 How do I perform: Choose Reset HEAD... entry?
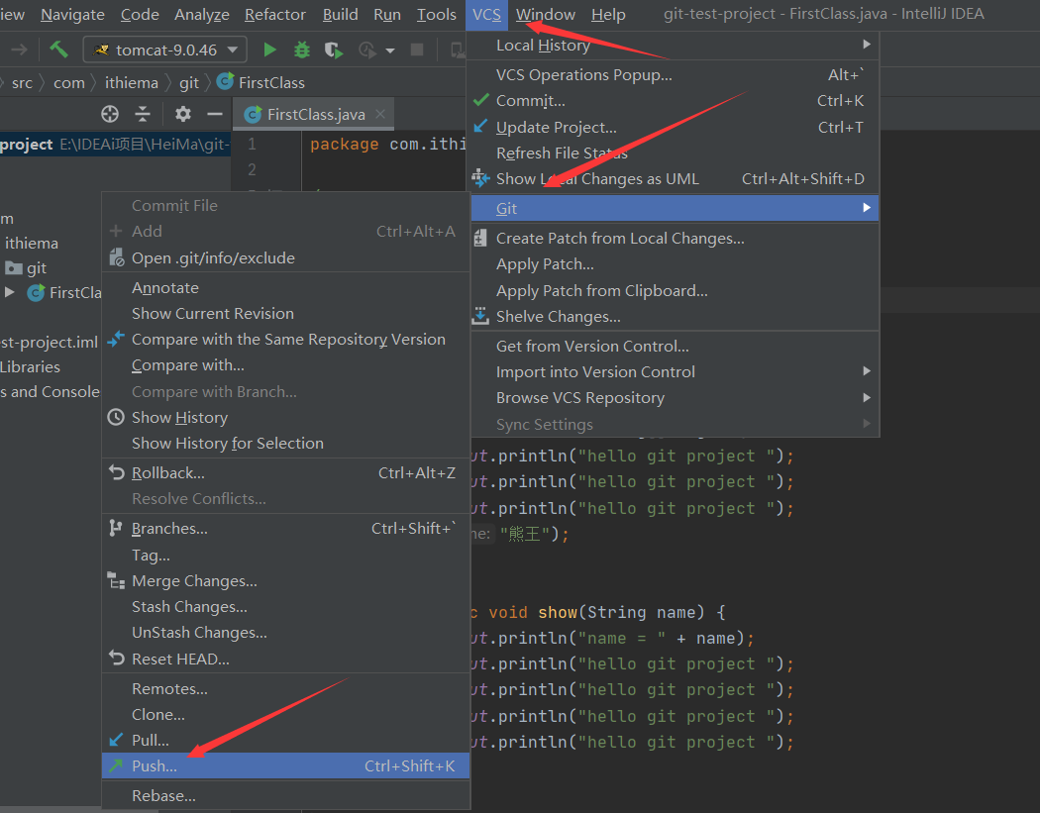click(x=286, y=660)
